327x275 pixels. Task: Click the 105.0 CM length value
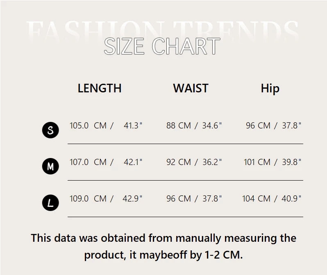pos(88,126)
